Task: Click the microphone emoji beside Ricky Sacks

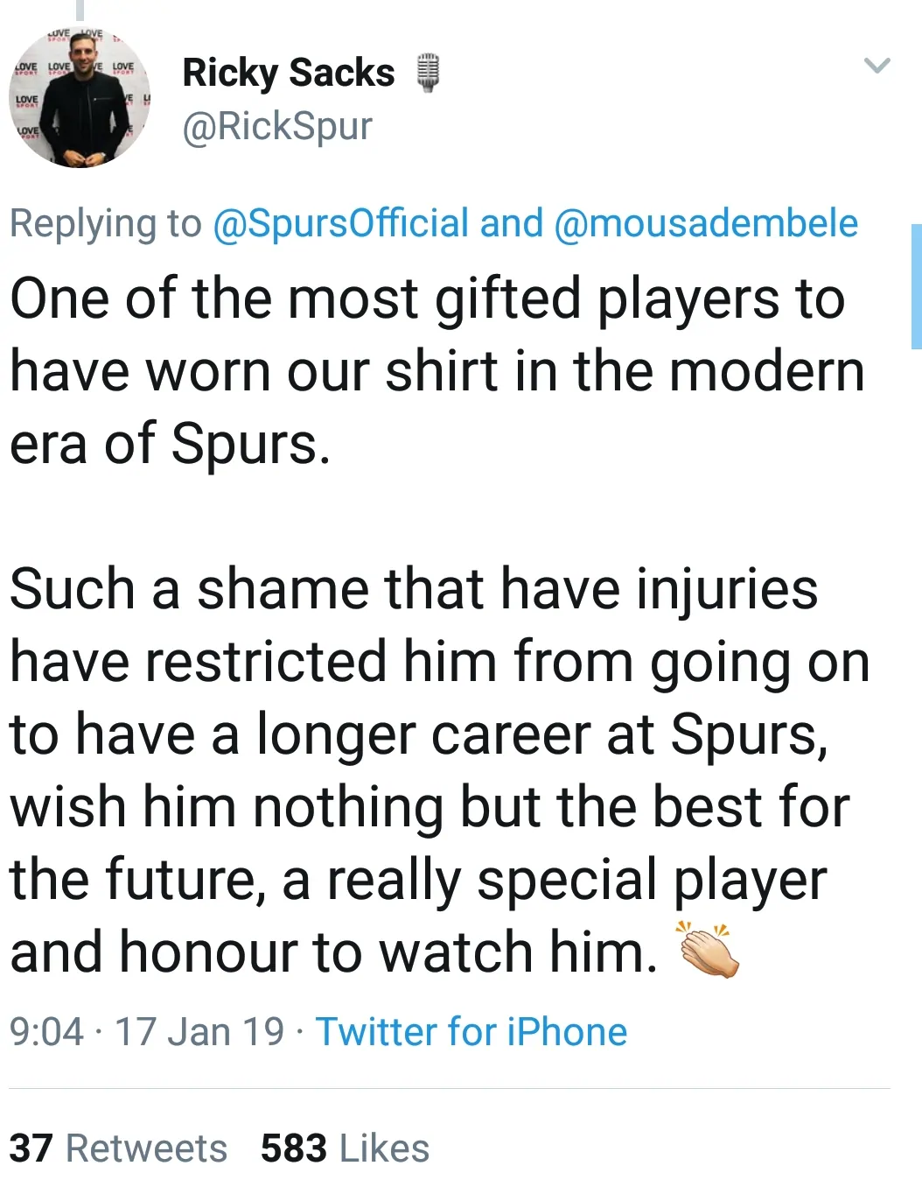Action: [x=426, y=73]
